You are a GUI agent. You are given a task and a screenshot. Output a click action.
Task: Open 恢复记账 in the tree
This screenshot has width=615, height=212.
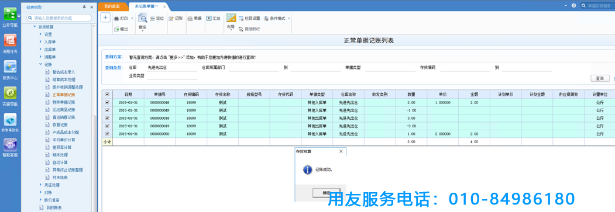pos(60,125)
